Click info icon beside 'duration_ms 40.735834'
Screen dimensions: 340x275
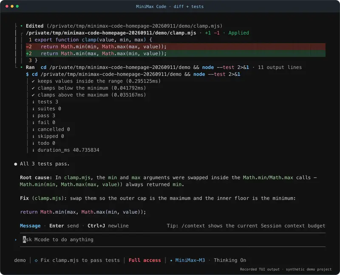tap(33, 150)
